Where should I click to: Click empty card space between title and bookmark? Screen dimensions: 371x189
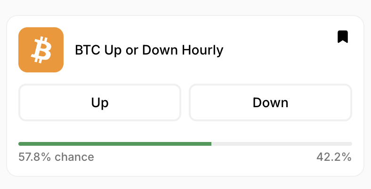pos(279,50)
